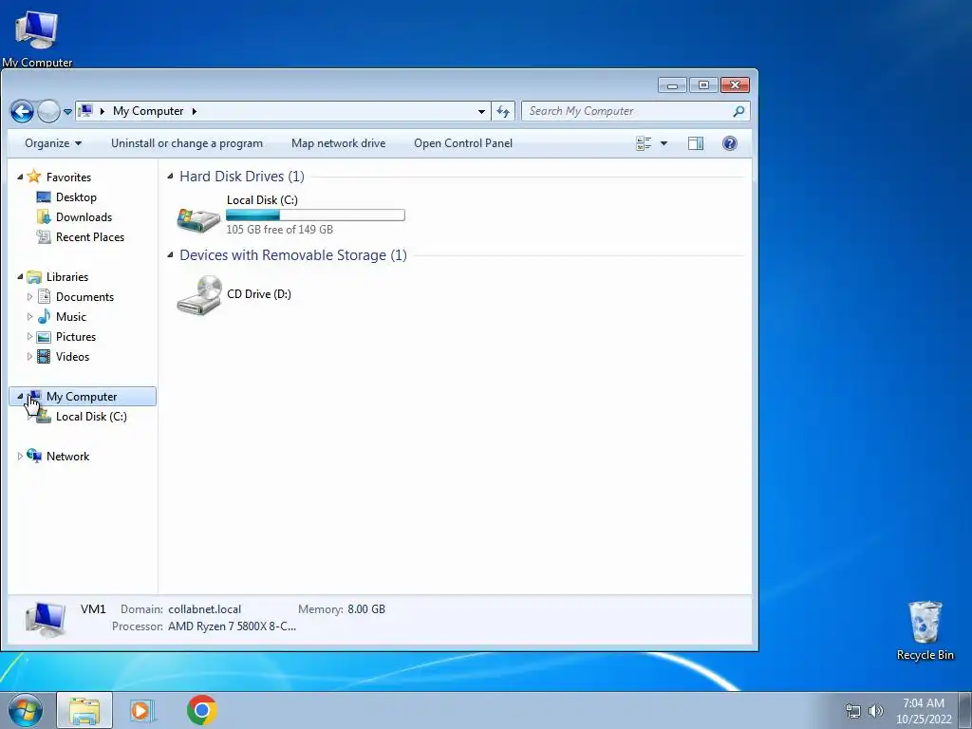The width and height of the screenshot is (972, 729).
Task: Click the CD Drive (D:) label
Action: (259, 294)
